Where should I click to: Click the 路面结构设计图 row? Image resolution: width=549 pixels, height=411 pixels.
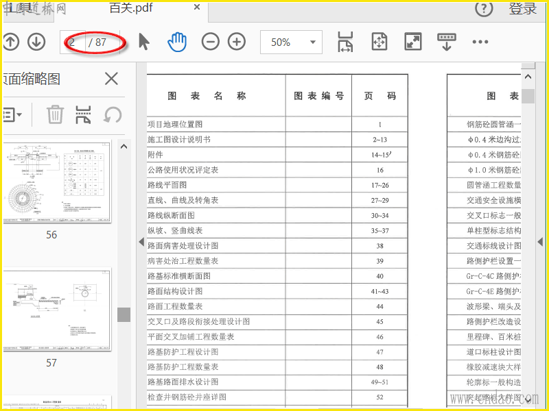coord(277,291)
